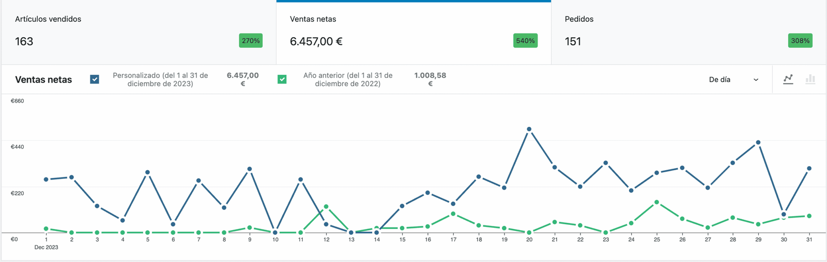Switch to bar chart view icon
The height and width of the screenshot is (262, 827).
coord(810,79)
